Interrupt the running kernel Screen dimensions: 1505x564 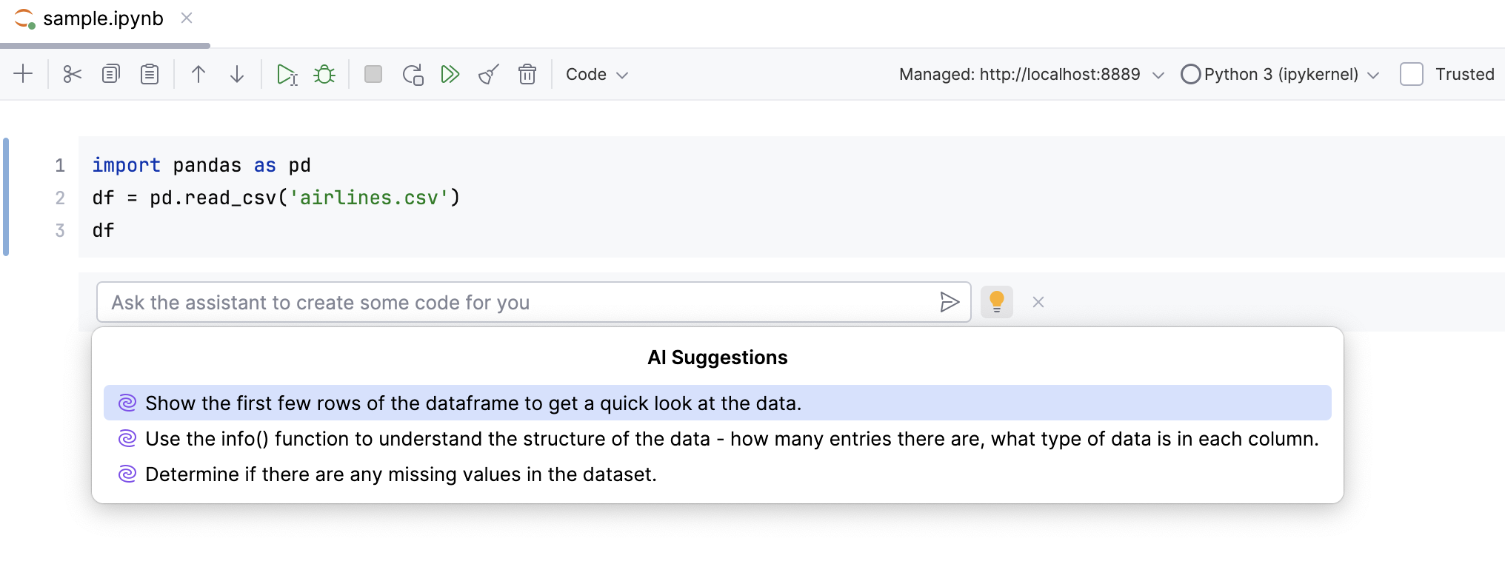(373, 74)
